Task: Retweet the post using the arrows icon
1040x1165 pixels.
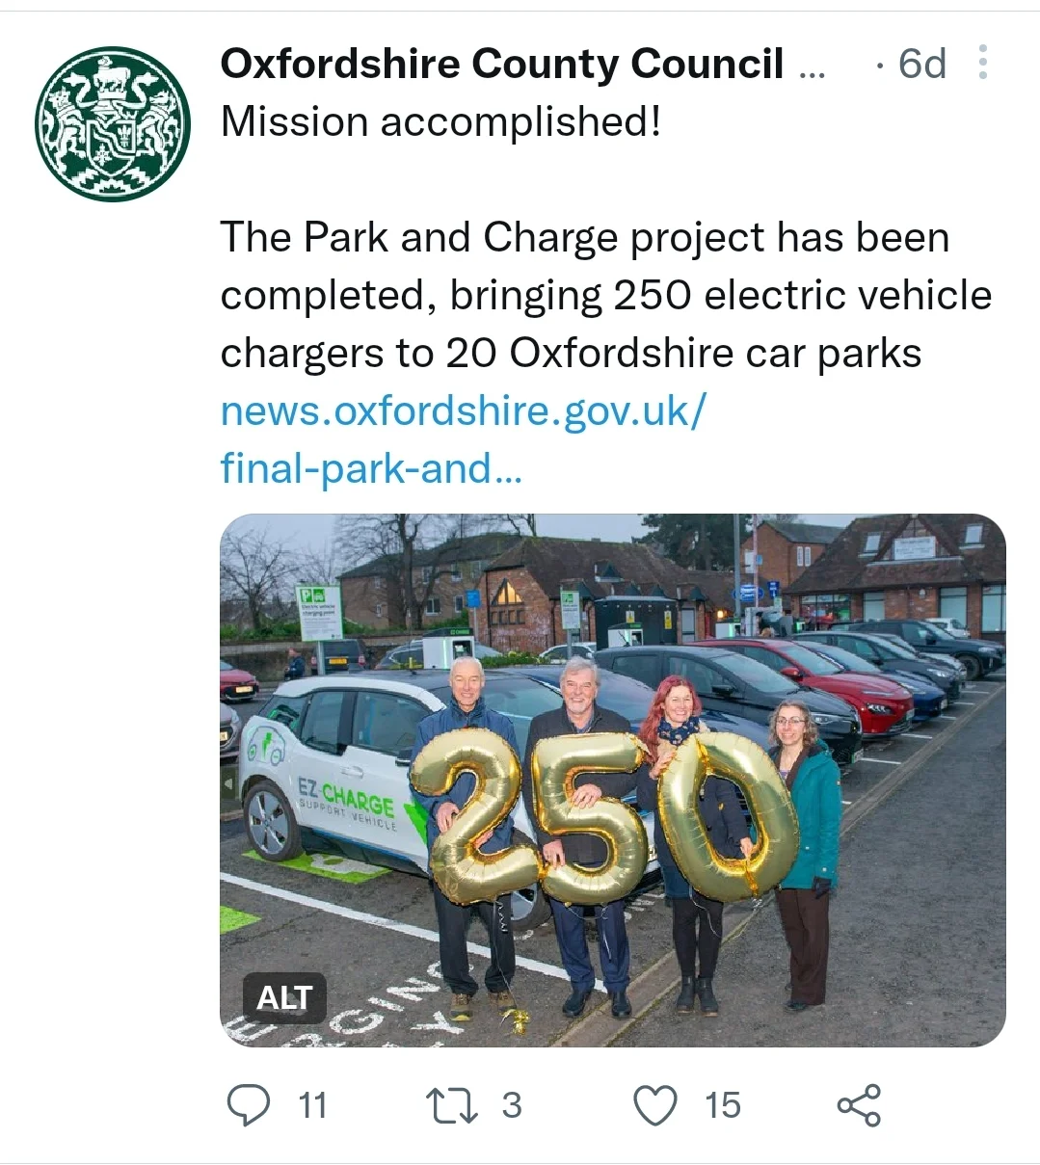Action: tap(452, 1105)
